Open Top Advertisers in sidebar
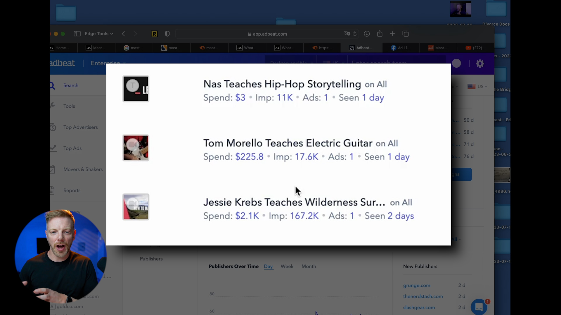This screenshot has height=315, width=561. 80,127
